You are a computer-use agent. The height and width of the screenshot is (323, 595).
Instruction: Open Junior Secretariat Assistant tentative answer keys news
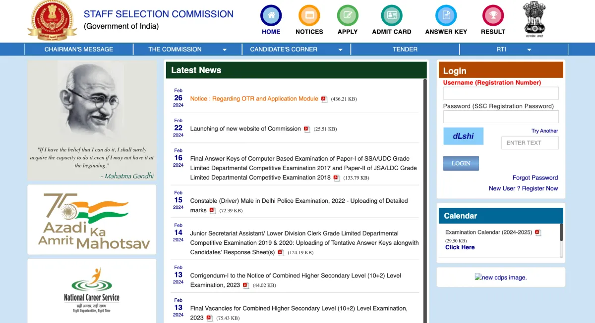[304, 243]
